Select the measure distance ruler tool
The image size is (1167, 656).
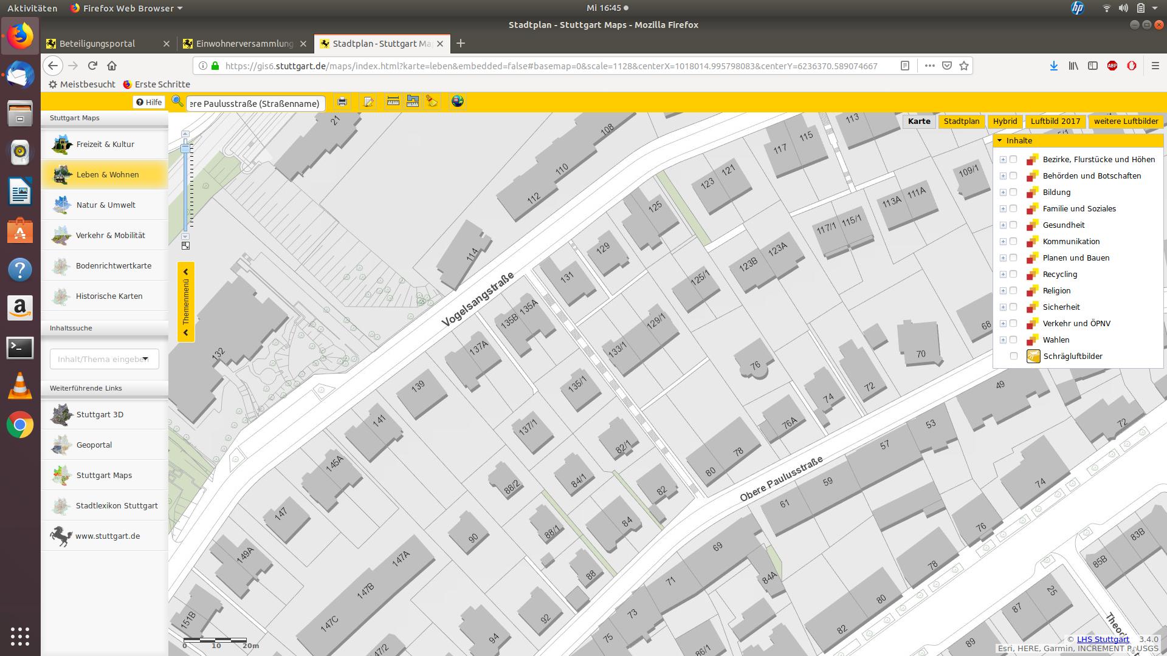[x=393, y=101]
